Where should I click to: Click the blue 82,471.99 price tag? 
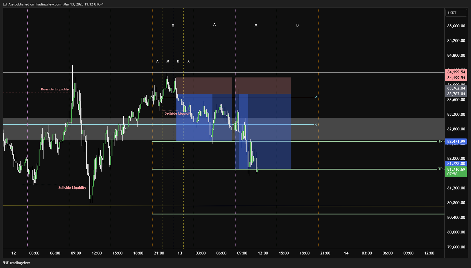coord(456,141)
